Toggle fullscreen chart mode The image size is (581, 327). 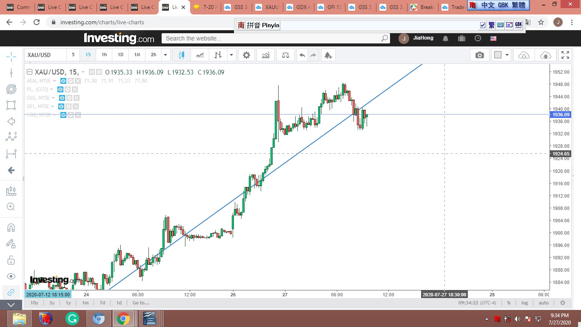(x=565, y=55)
